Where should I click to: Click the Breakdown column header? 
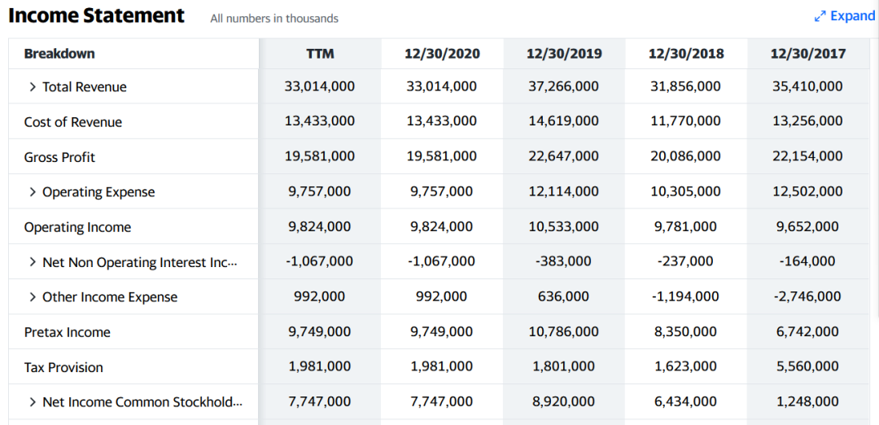point(59,54)
